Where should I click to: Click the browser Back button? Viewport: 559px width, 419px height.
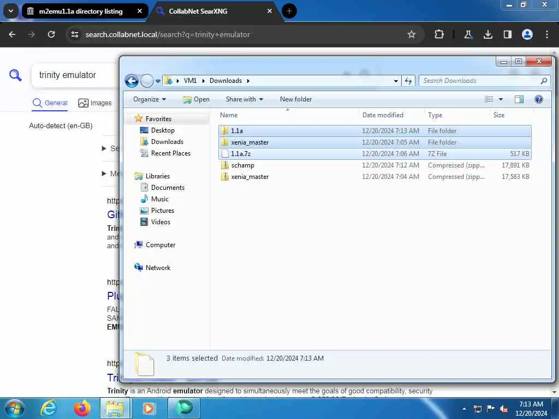pos(12,34)
